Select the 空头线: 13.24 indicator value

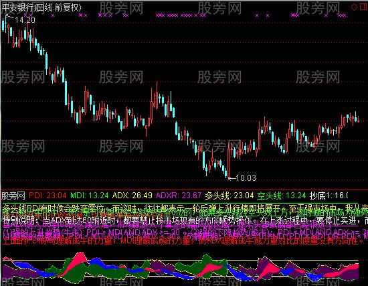[x=282, y=196]
